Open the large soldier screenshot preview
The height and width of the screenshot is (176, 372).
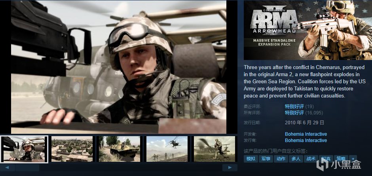[x=119, y=67]
